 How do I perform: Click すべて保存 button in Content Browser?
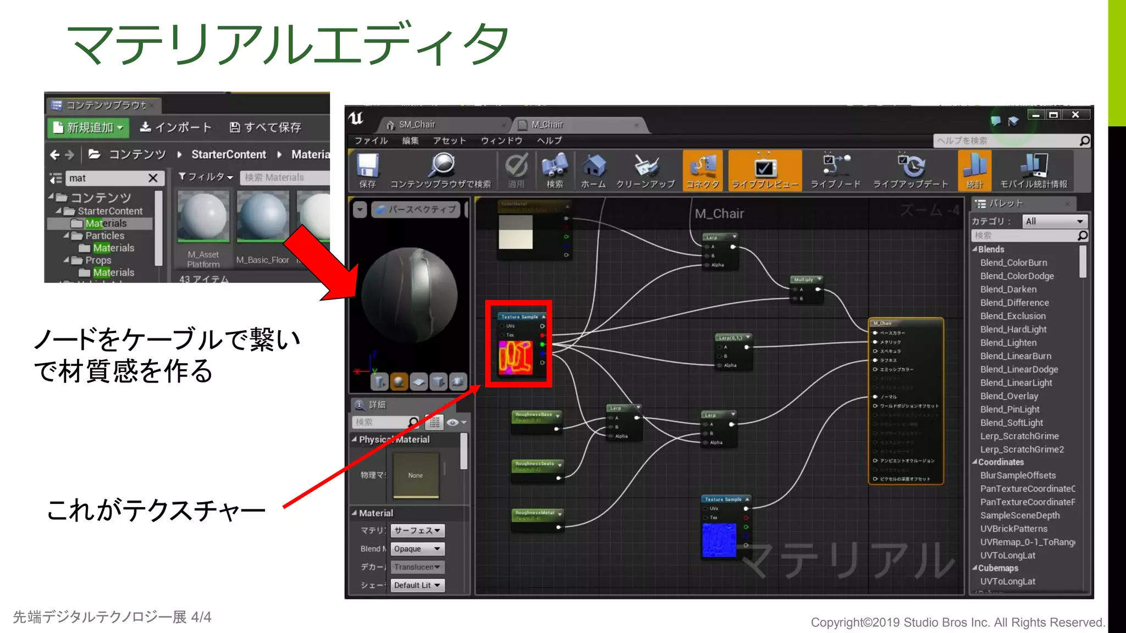[x=265, y=127]
